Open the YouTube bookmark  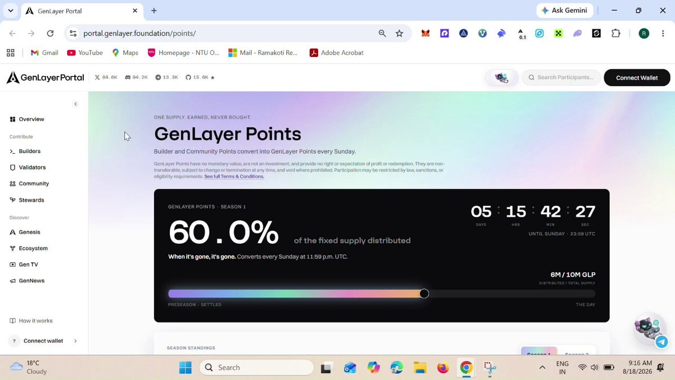point(85,53)
